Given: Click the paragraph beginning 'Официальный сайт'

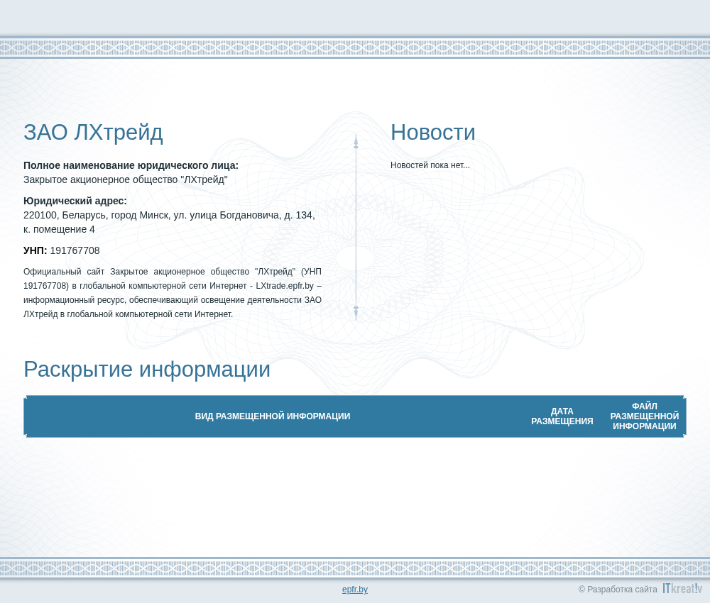Looking at the screenshot, I should click(173, 293).
